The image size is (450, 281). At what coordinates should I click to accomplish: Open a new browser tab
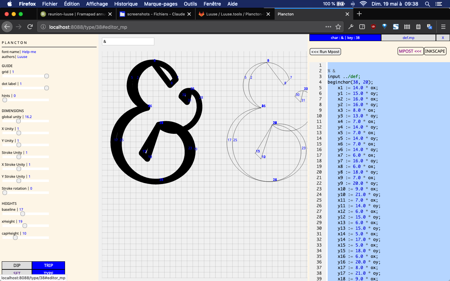(359, 14)
